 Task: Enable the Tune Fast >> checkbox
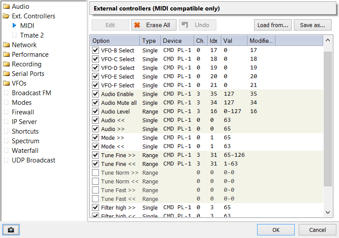point(95,190)
